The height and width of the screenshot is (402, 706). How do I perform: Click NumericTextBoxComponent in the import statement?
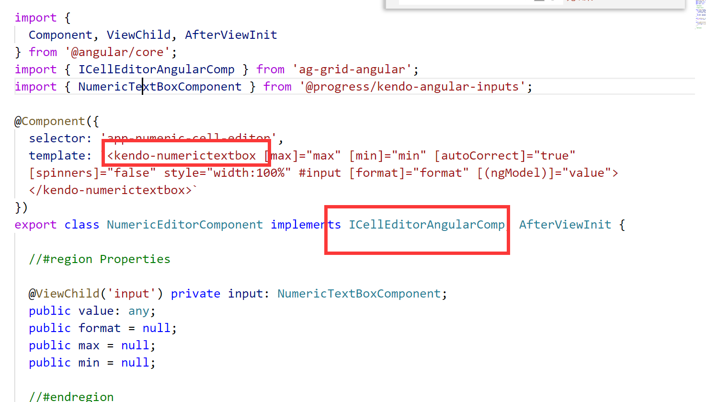pyautogui.click(x=159, y=86)
